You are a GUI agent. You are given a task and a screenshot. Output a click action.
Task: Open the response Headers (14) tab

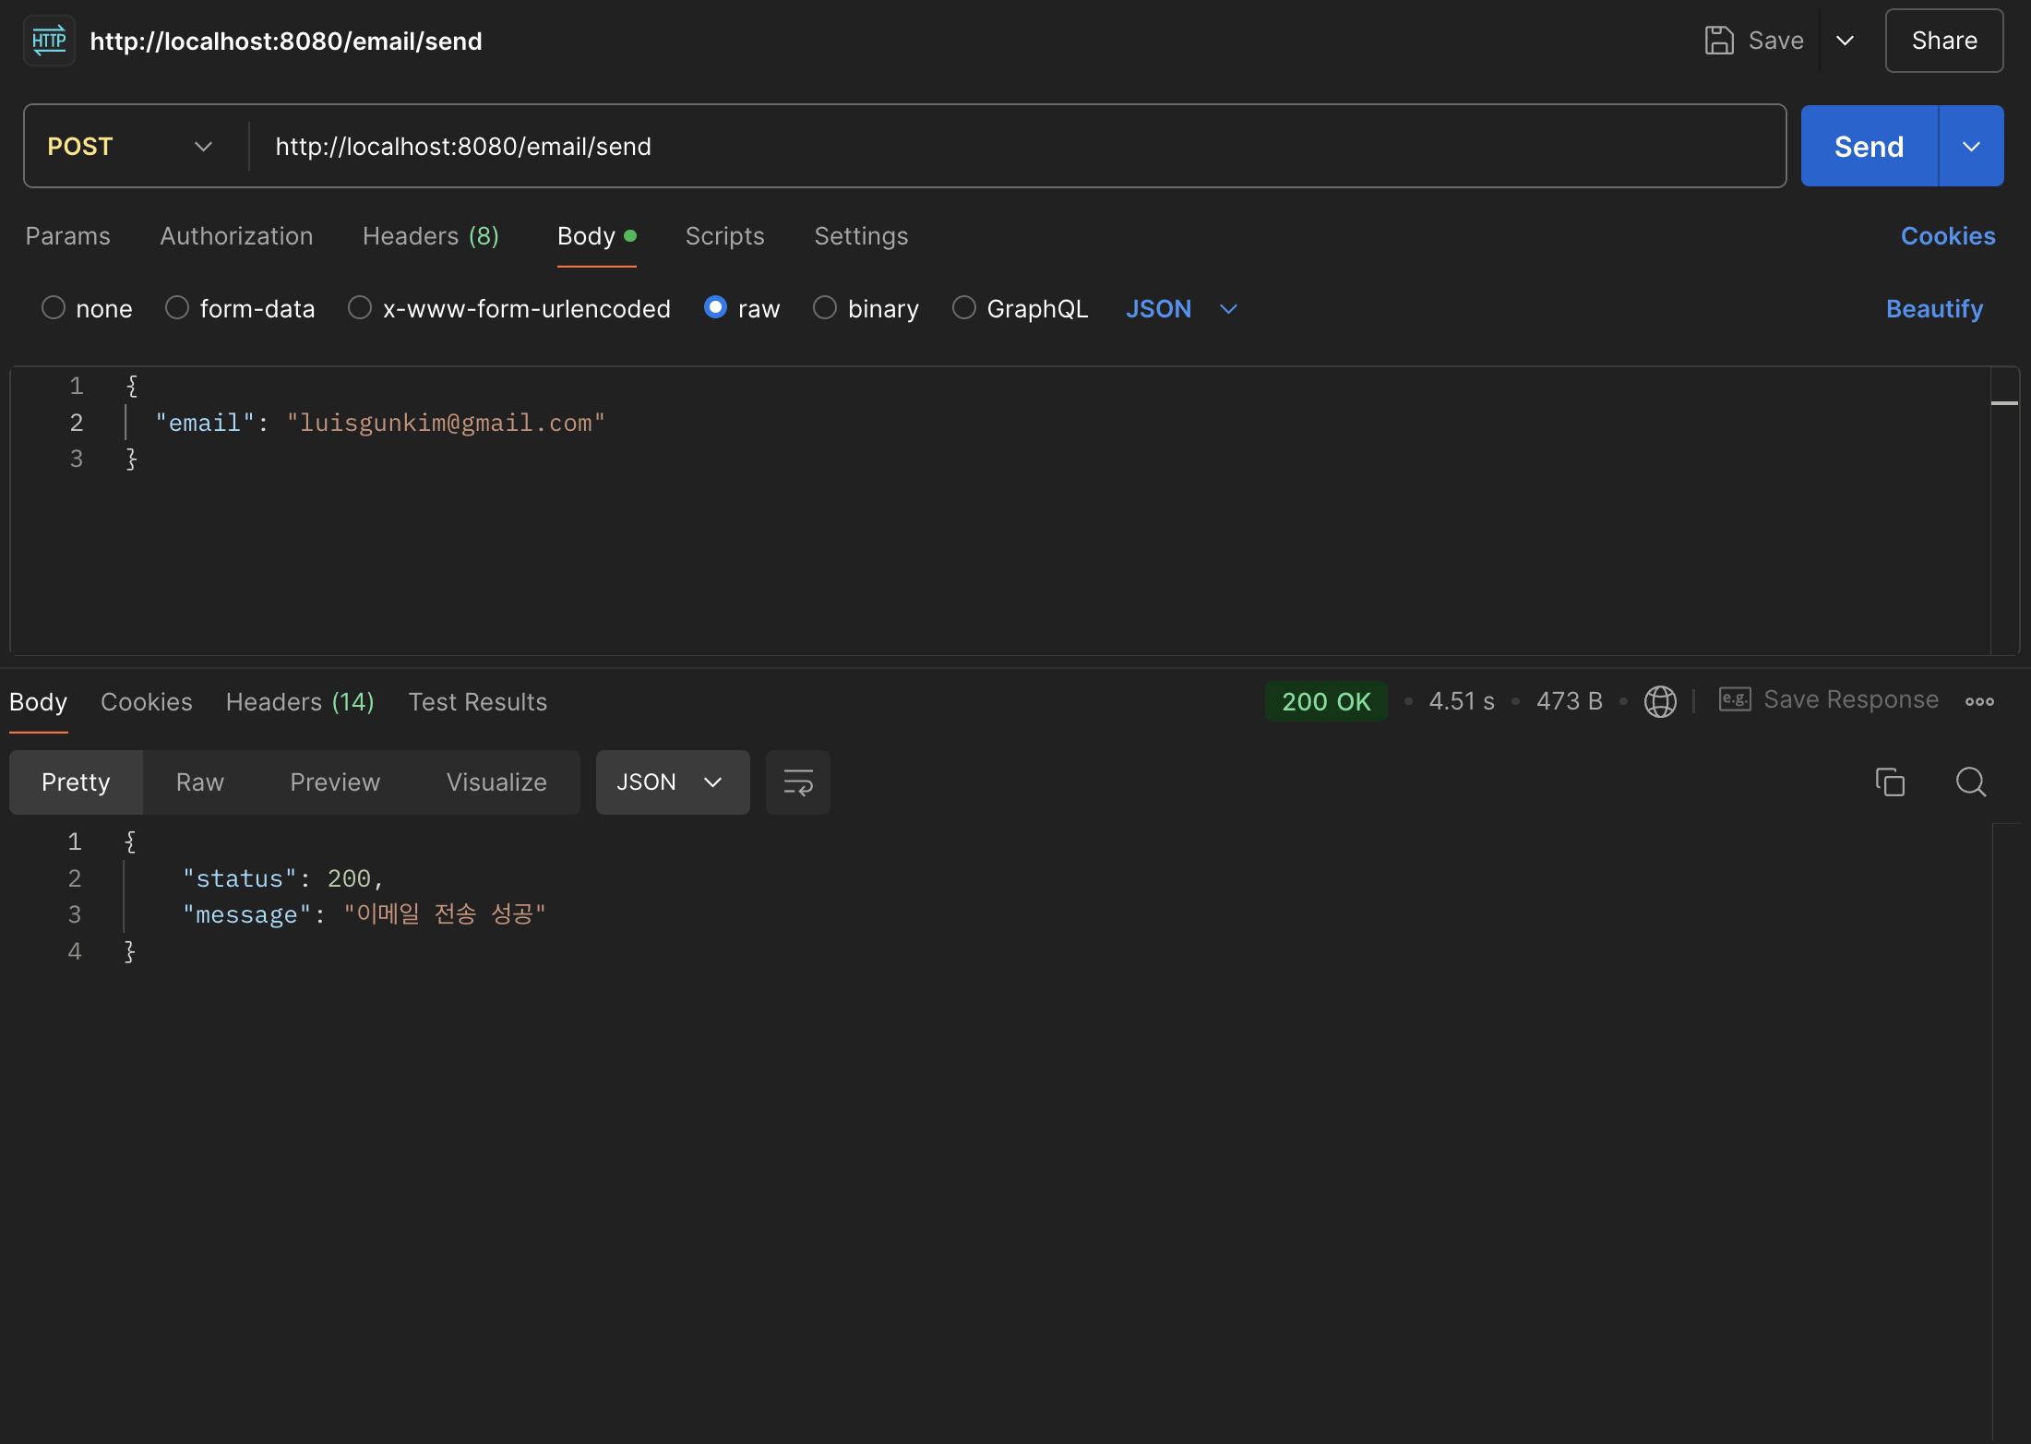tap(300, 702)
